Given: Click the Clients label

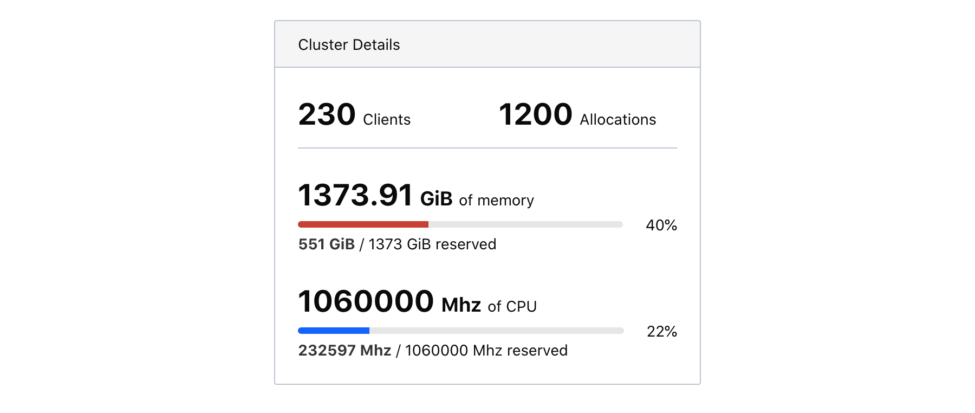Looking at the screenshot, I should tap(387, 120).
